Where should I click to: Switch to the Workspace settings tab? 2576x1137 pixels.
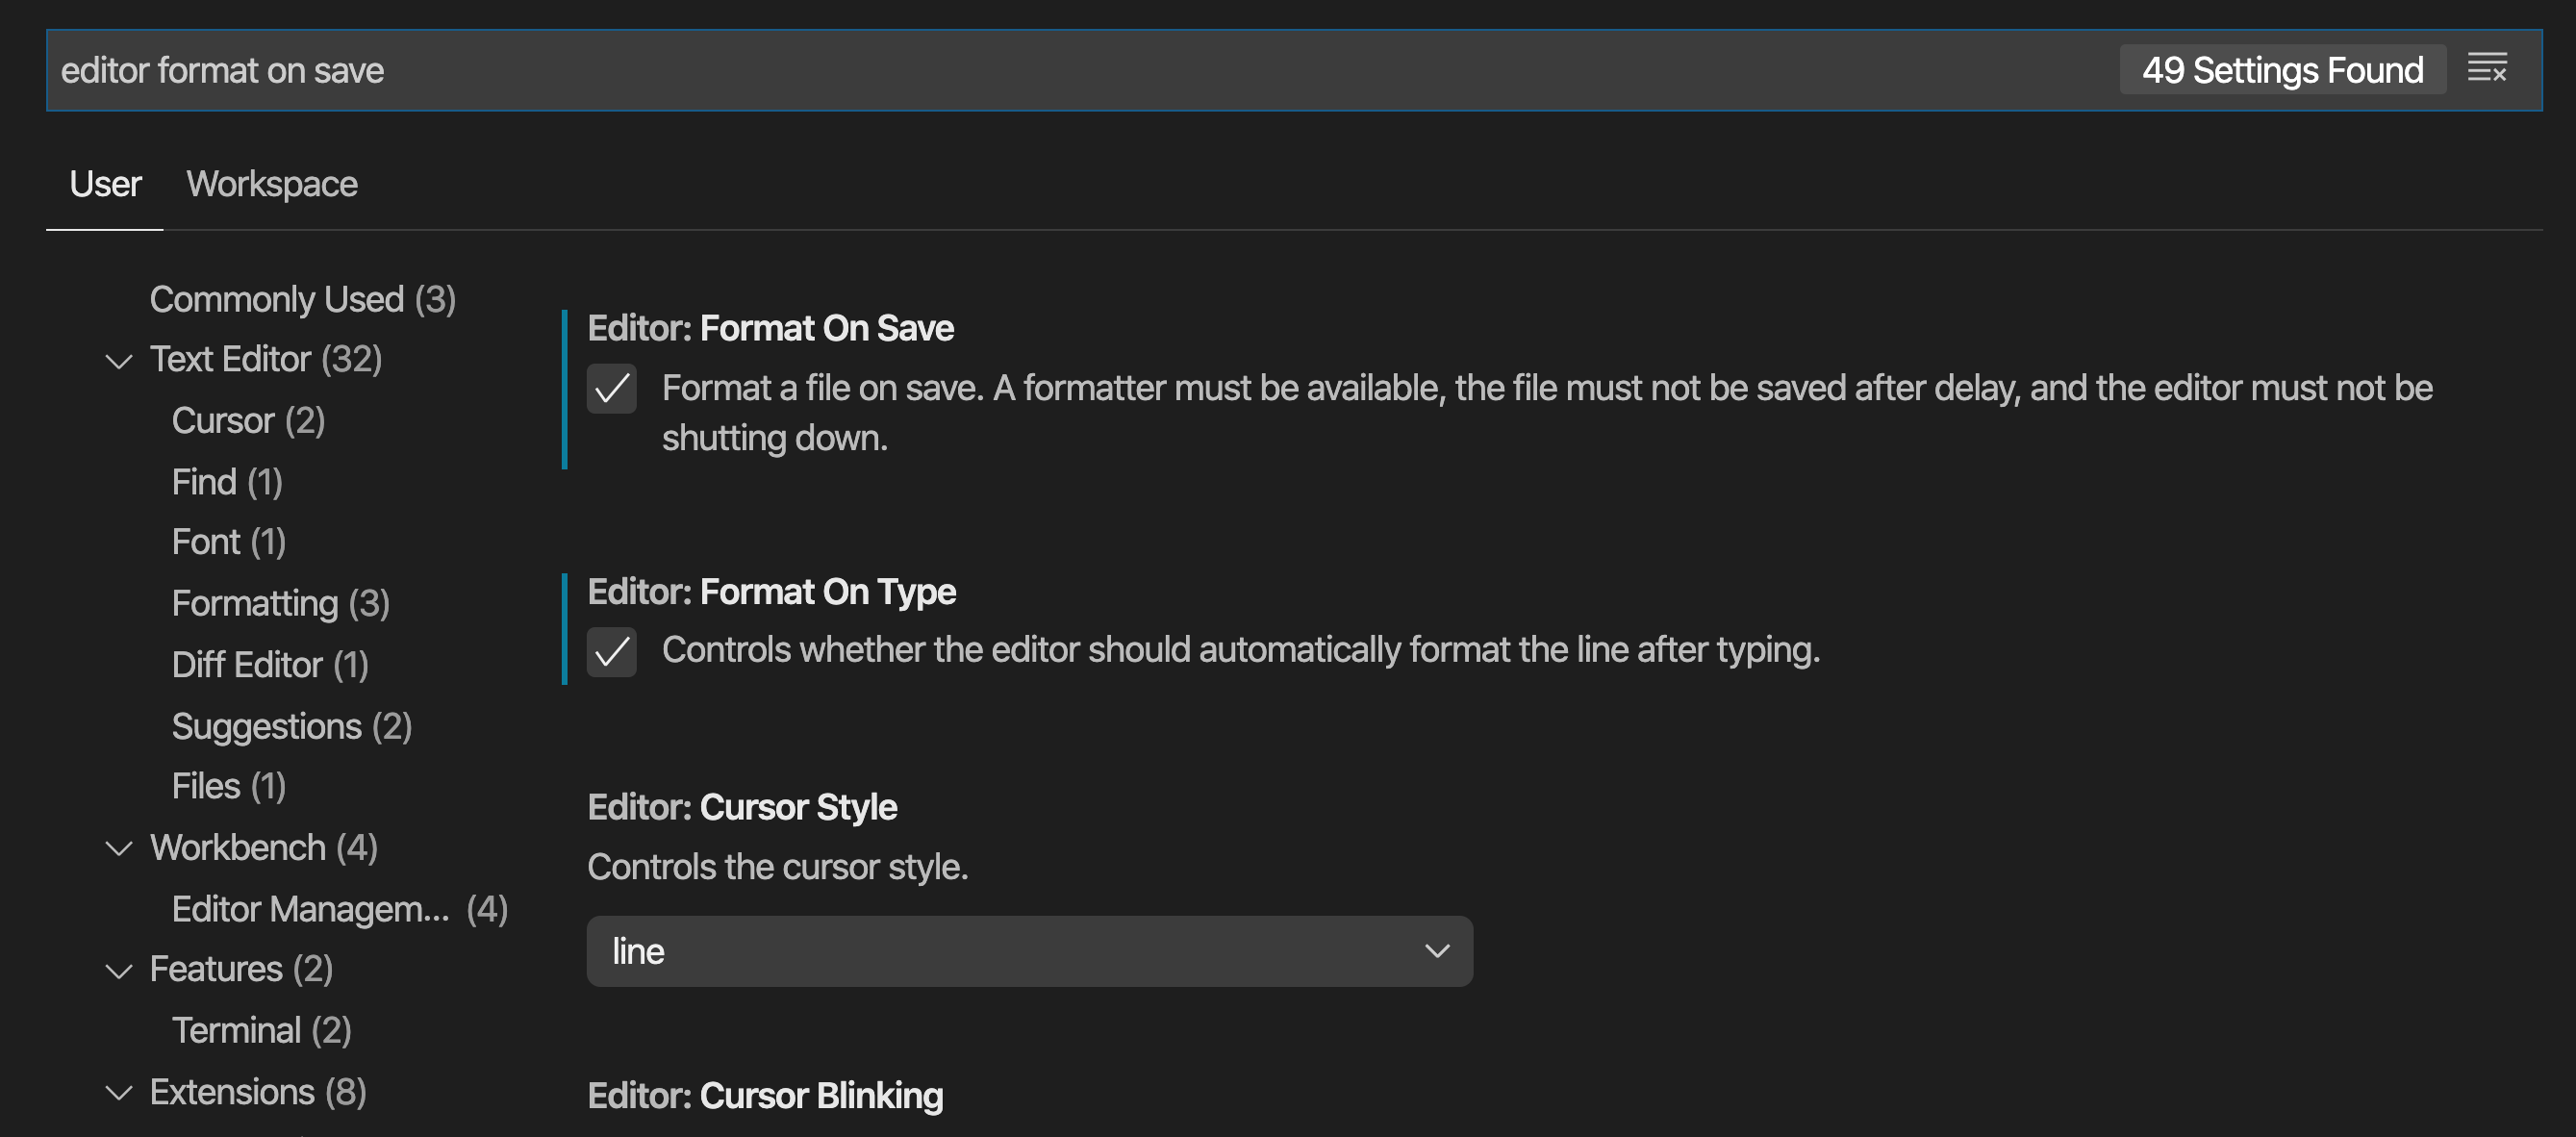[x=272, y=184]
